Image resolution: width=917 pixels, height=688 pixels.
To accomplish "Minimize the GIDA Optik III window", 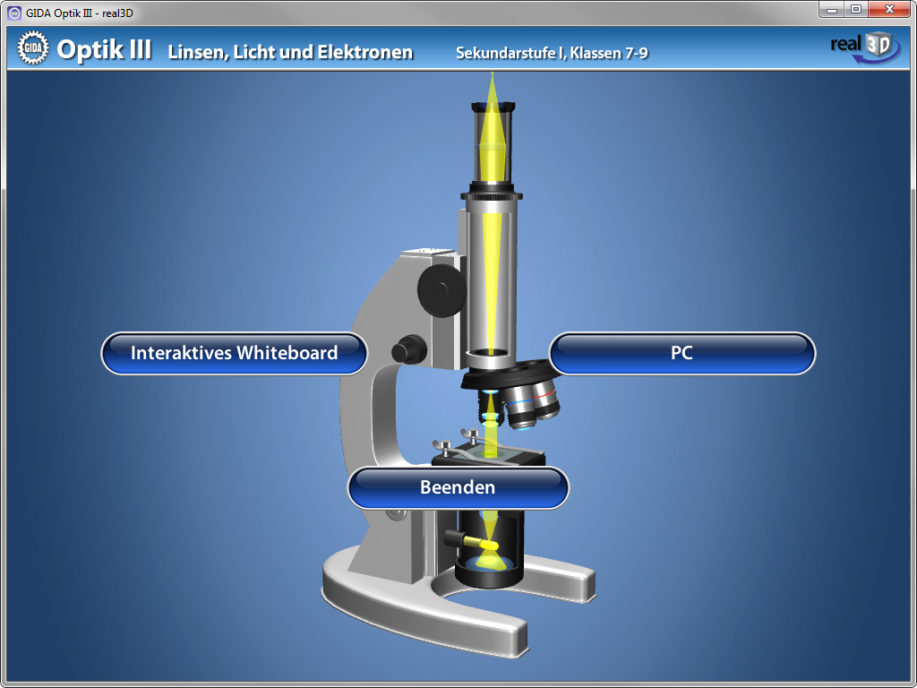I will coord(833,10).
